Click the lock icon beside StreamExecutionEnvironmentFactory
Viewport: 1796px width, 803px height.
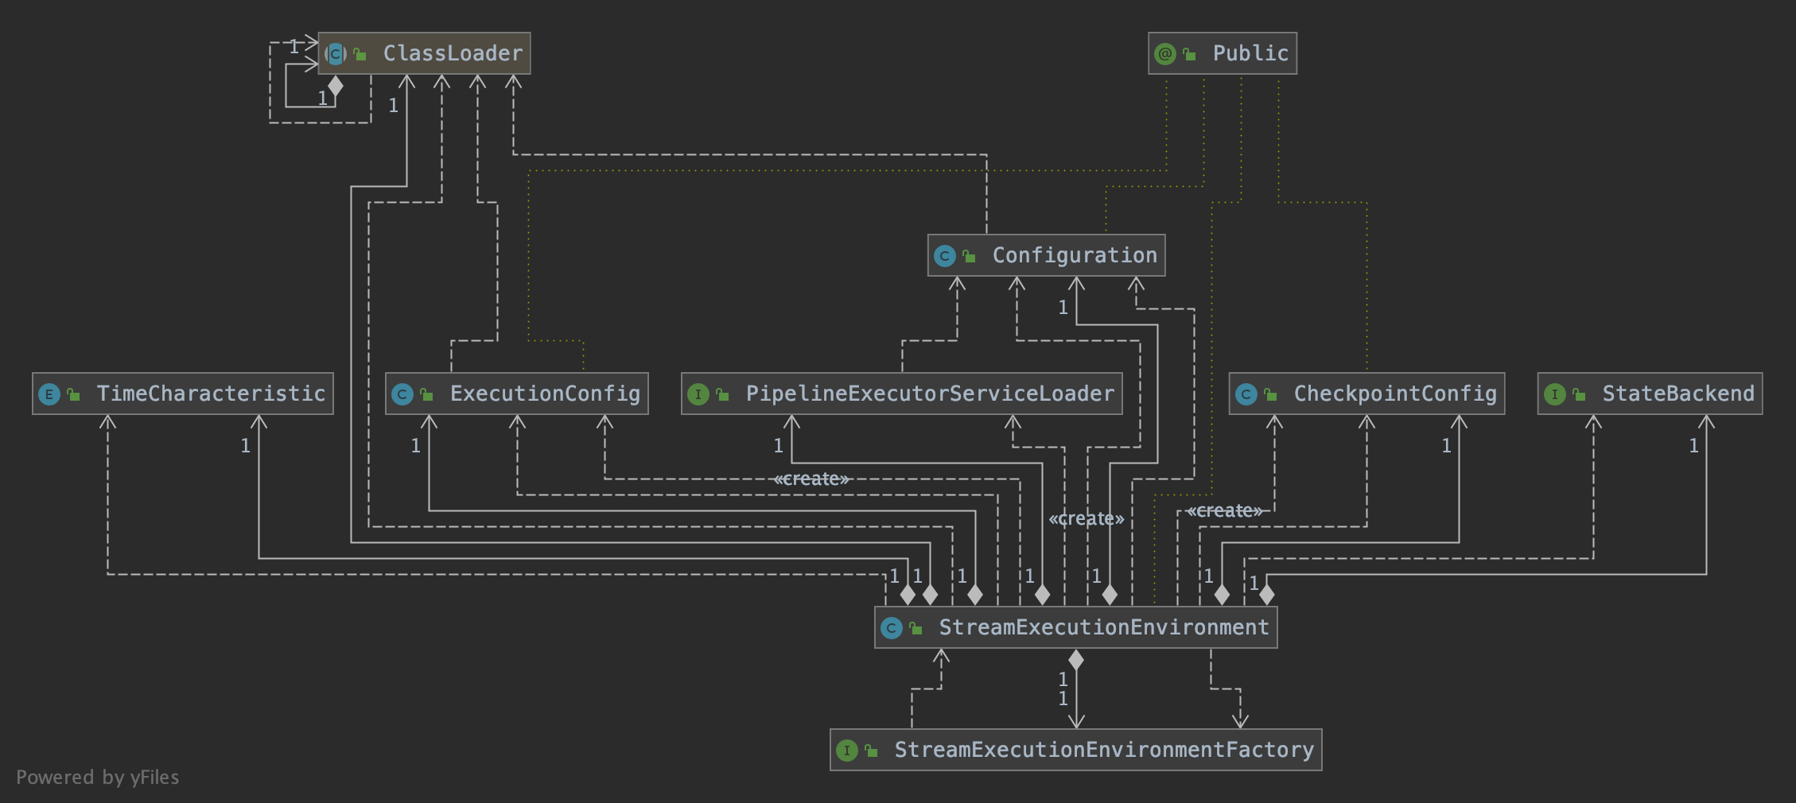[872, 751]
